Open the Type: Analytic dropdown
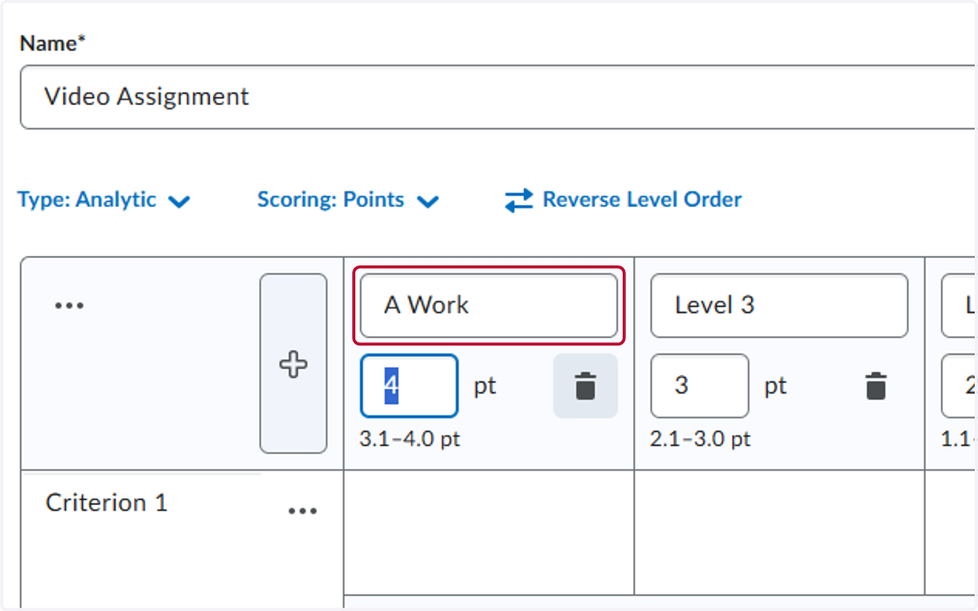 [104, 200]
